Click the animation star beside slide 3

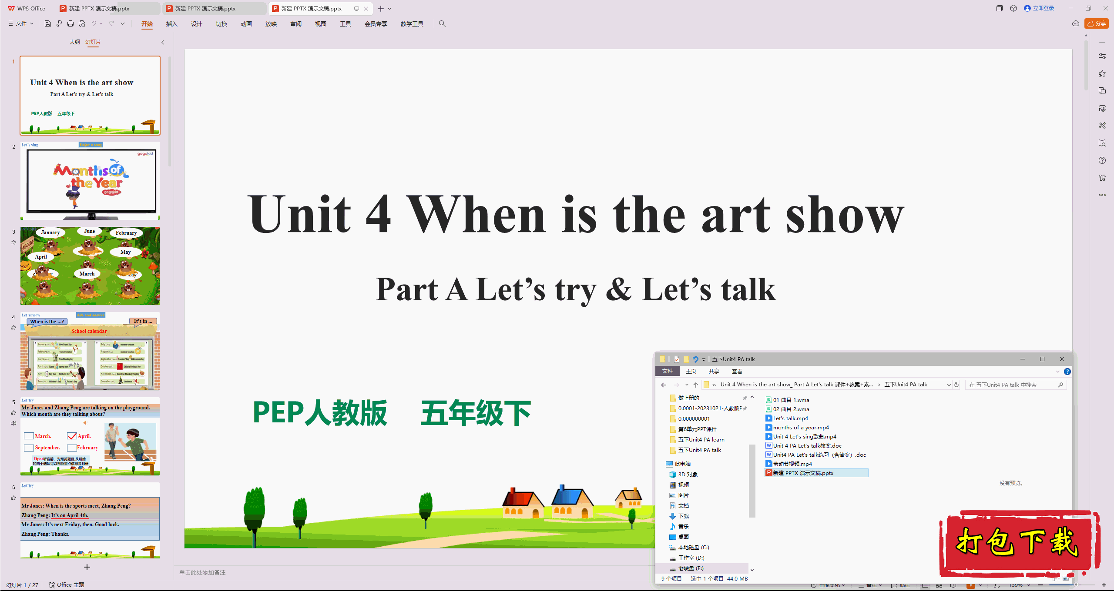(x=13, y=242)
